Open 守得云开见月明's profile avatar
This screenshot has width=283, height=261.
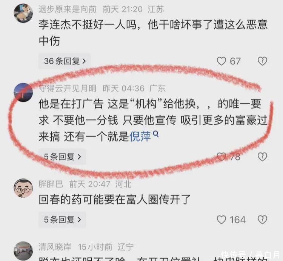pyautogui.click(x=23, y=92)
